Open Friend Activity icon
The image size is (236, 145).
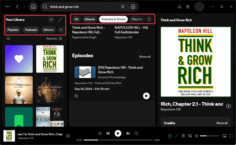pos(188,7)
